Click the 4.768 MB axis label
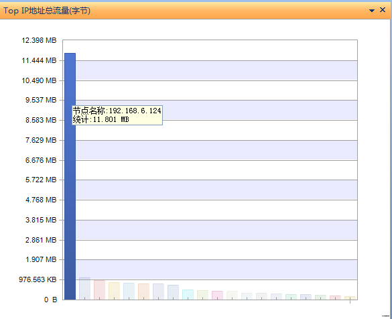 pos(41,200)
